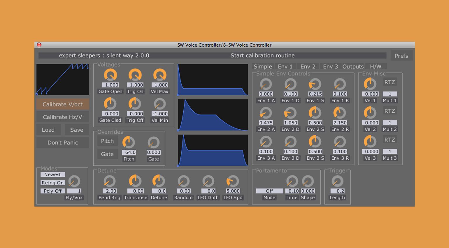The width and height of the screenshot is (449, 248).
Task: Toggle the Pitch override button
Action: (x=107, y=141)
